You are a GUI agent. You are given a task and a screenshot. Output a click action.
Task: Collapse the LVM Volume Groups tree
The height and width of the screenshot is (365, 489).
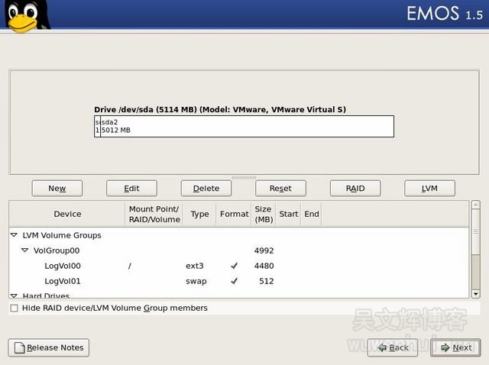[15, 235]
